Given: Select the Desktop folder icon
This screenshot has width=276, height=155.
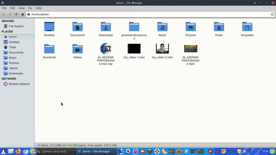Looking at the screenshot, I should point(49,27).
